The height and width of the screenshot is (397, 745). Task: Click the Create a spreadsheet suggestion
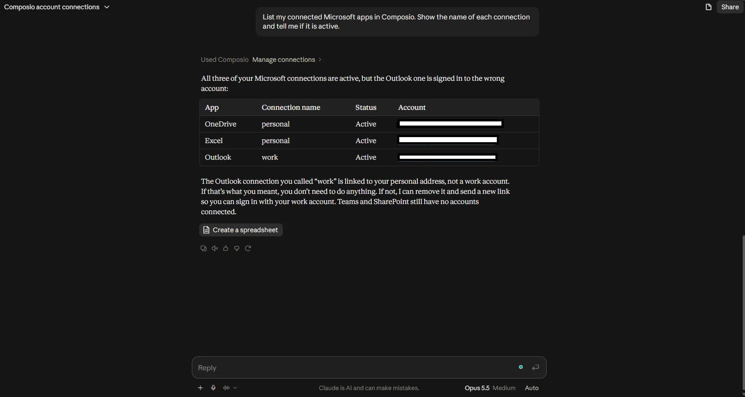click(241, 230)
